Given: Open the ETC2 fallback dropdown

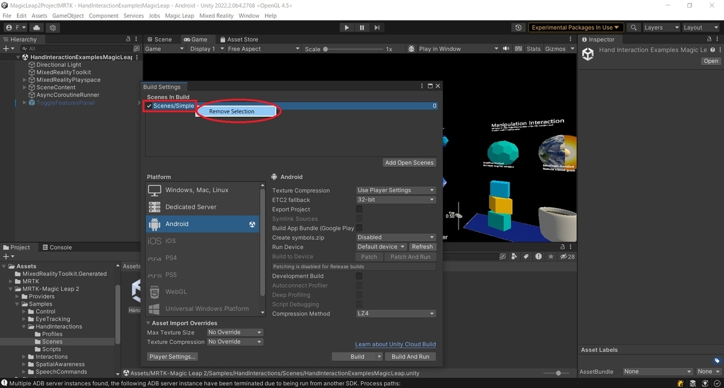Looking at the screenshot, I should pos(396,200).
